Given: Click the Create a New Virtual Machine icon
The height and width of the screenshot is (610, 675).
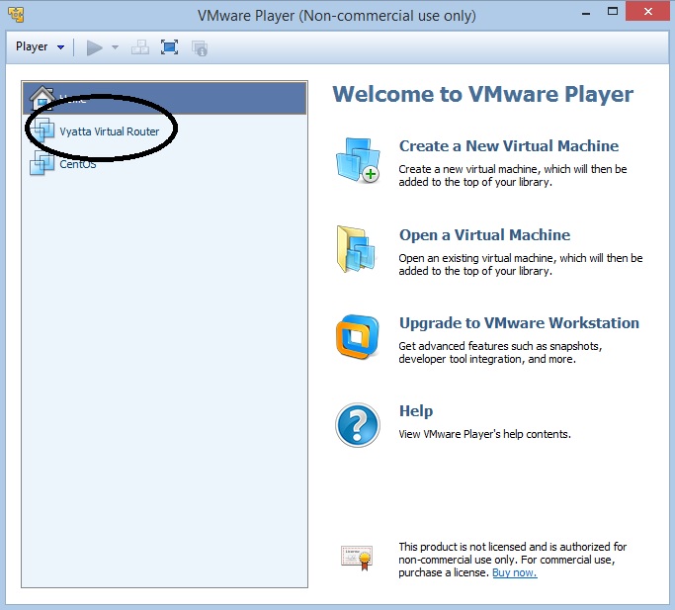Looking at the screenshot, I should (x=358, y=160).
